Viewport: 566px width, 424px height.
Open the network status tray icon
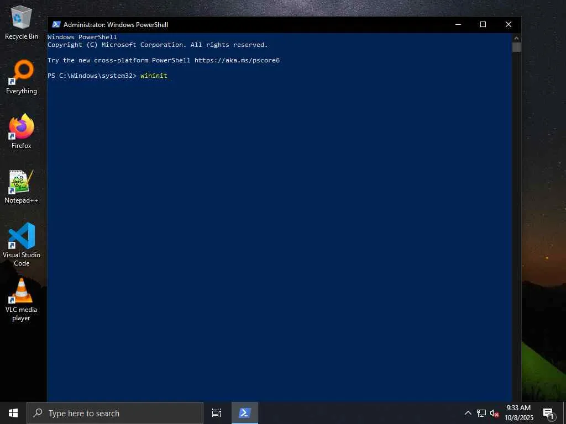tap(481, 413)
